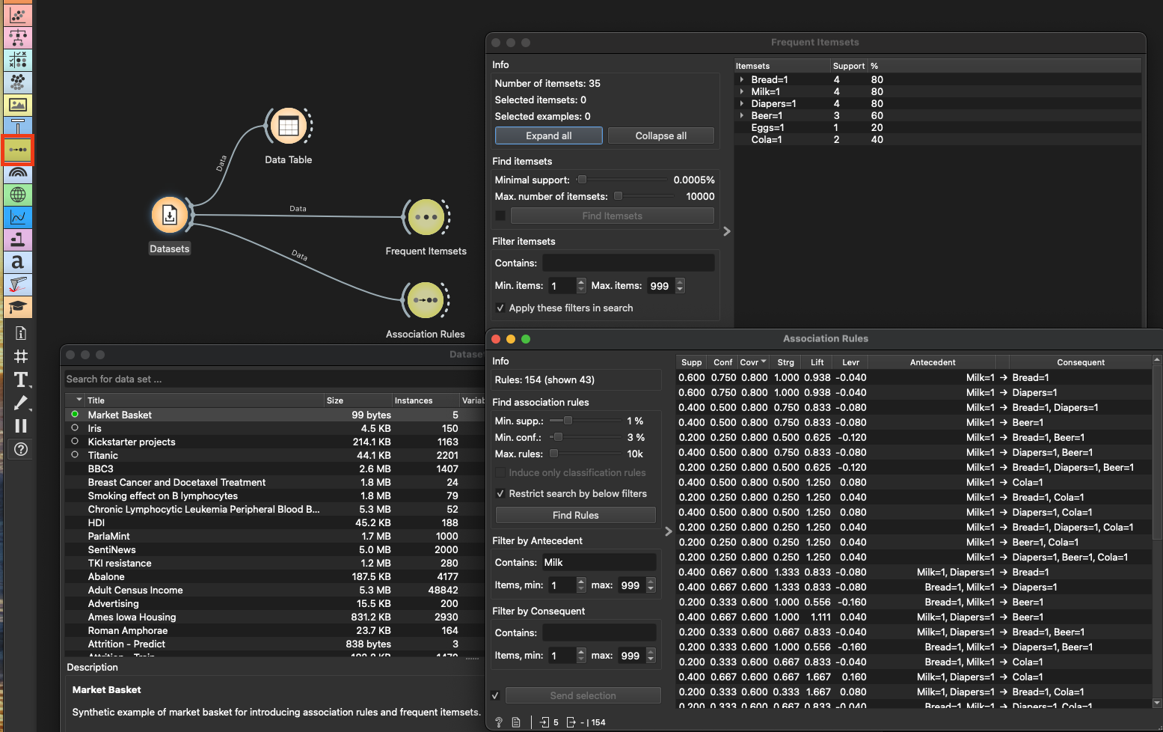Open the Educational graduation cap category
The image size is (1163, 732).
(x=18, y=307)
